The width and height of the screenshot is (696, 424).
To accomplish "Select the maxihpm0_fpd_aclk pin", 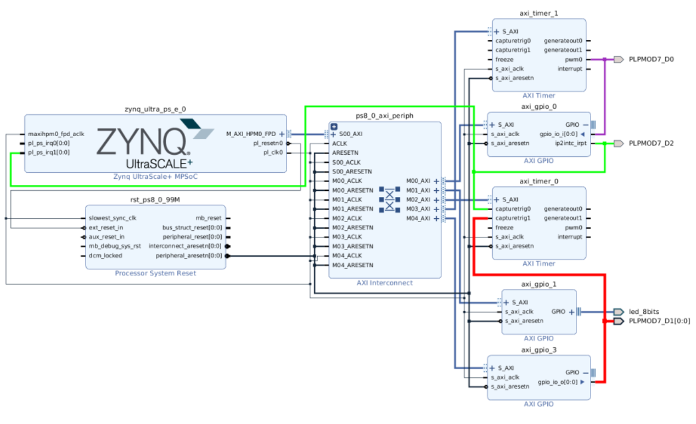I will [x=56, y=133].
